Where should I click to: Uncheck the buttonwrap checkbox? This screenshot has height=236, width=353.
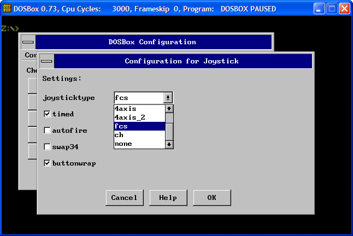coord(47,163)
